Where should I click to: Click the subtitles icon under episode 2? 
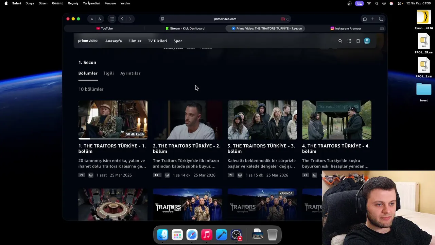167,175
